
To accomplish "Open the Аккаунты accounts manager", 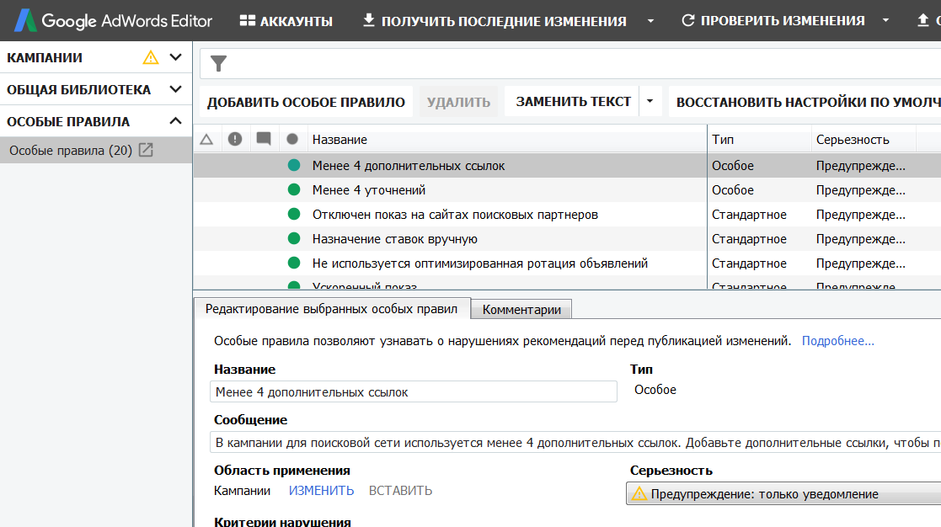I will 286,21.
